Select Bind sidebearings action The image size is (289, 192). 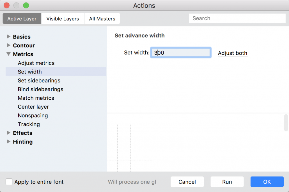click(x=40, y=89)
